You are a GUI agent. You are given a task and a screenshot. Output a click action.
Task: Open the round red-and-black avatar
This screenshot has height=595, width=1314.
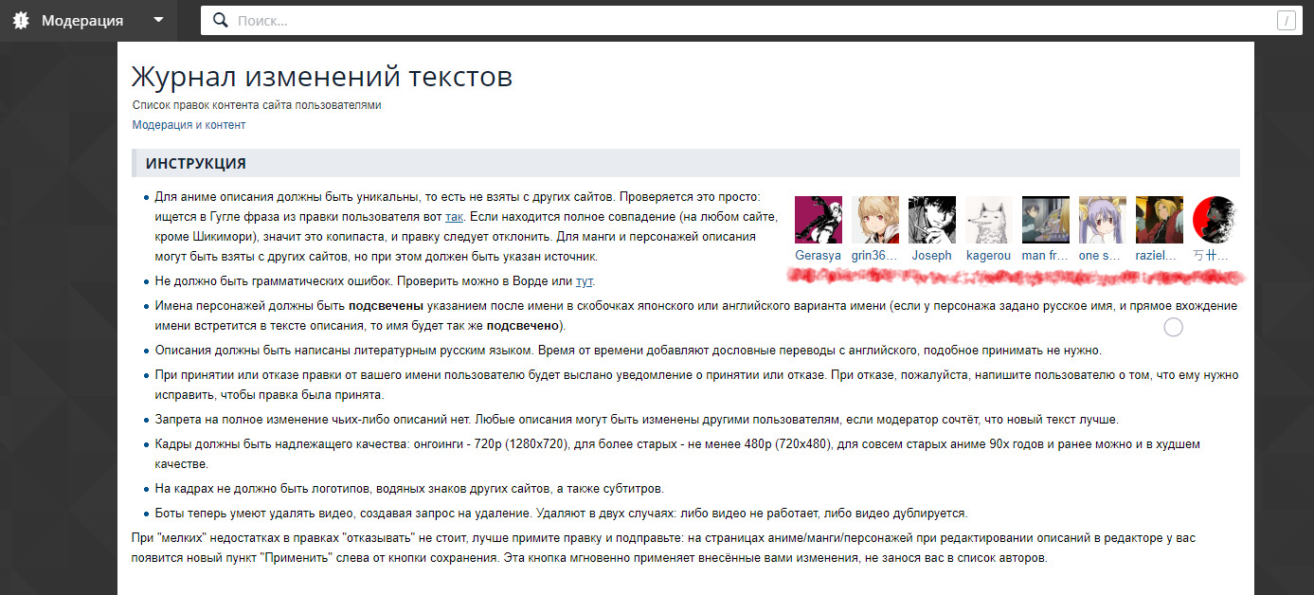click(x=1215, y=220)
